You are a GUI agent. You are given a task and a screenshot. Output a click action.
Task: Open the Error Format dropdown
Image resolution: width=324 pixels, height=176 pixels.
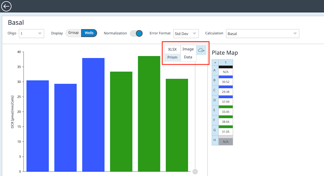(186, 33)
